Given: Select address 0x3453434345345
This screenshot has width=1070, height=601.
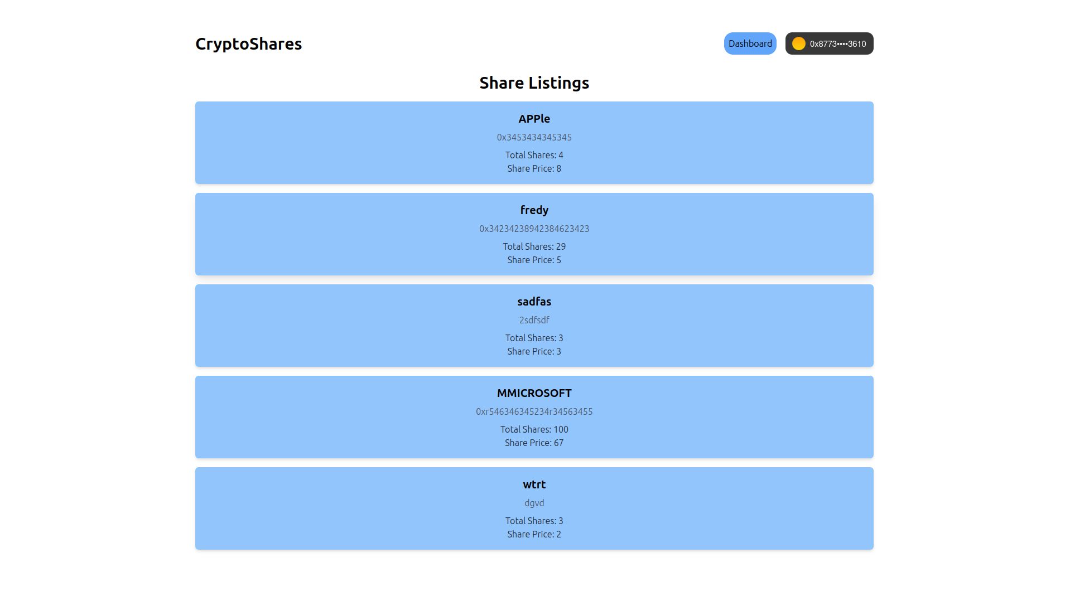Looking at the screenshot, I should [x=534, y=137].
